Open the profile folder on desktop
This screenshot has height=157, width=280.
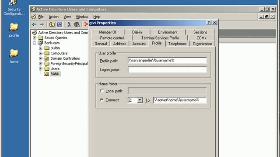click(x=14, y=30)
